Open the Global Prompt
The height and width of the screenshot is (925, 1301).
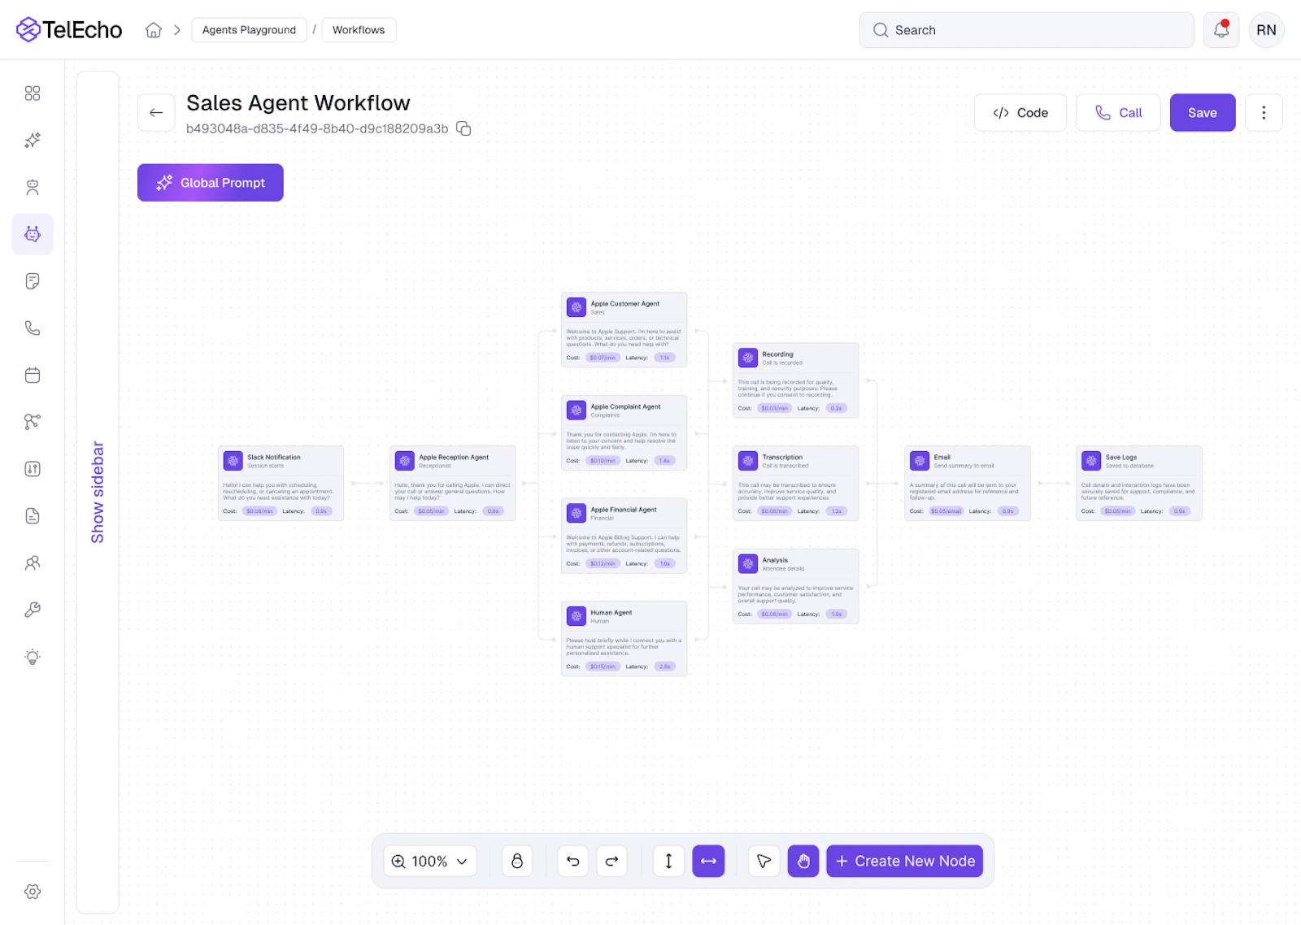click(211, 183)
